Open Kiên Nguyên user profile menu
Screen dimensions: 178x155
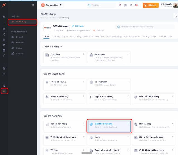(167, 5)
